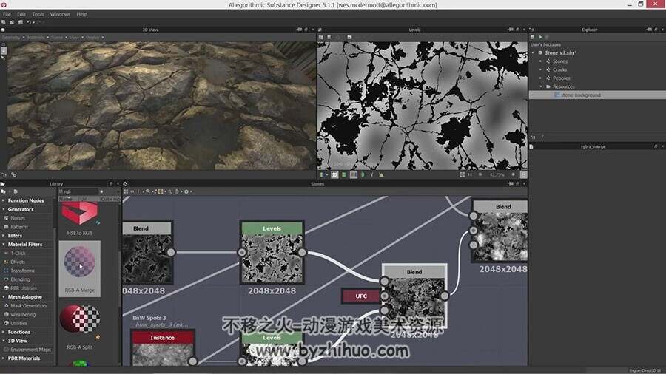Open the Materials dropdown in 3D View
Screen dimensions: 666x374
(x=38, y=37)
